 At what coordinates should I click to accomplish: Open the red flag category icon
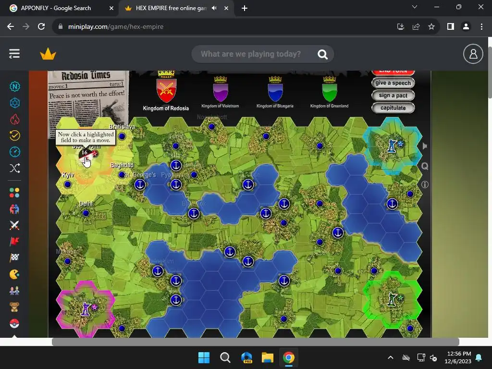(14, 241)
